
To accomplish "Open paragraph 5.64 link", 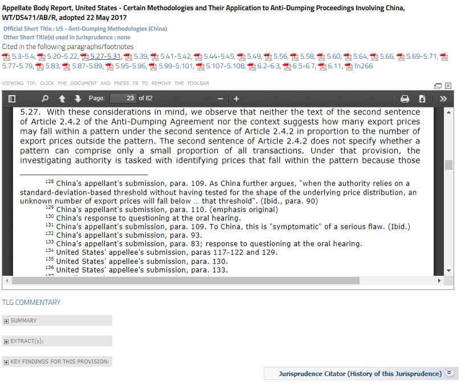I will click(360, 56).
